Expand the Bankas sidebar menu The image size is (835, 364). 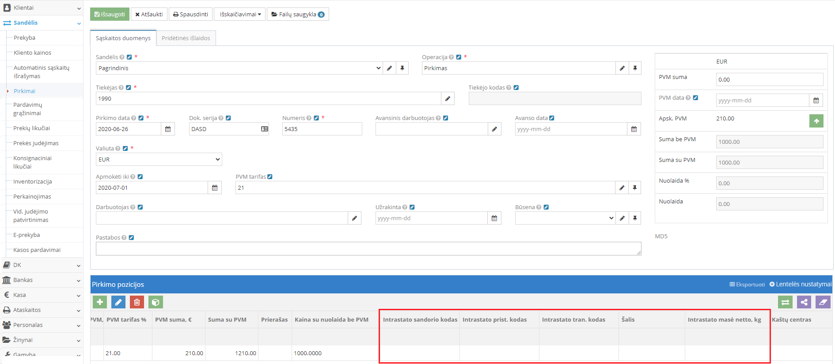[x=42, y=280]
